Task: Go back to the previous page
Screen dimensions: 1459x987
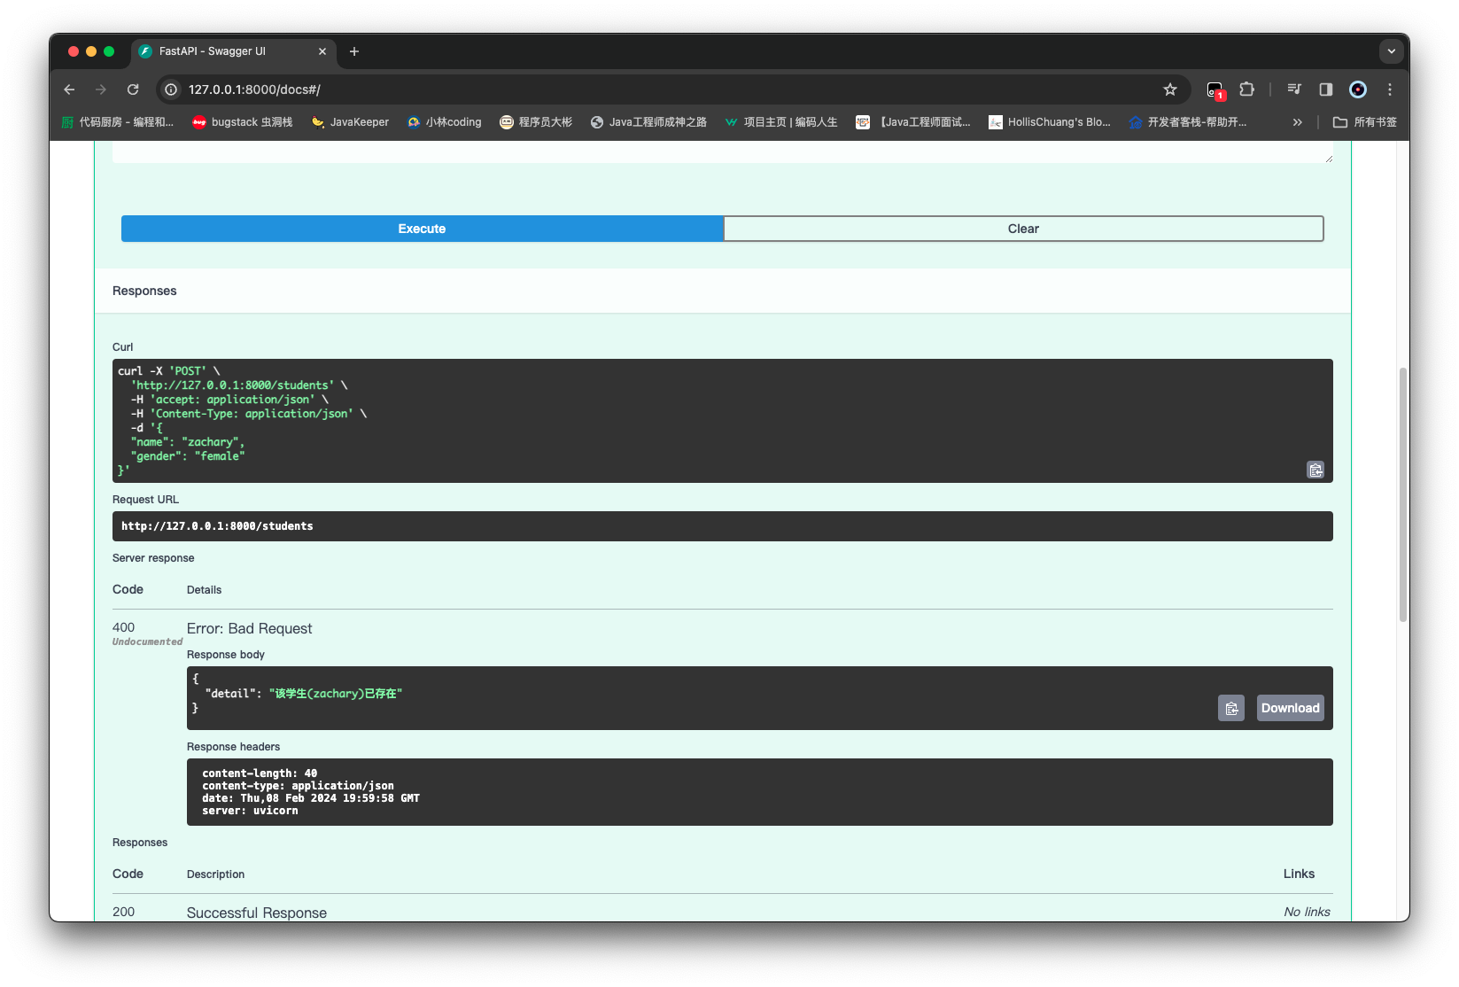Action: (69, 89)
